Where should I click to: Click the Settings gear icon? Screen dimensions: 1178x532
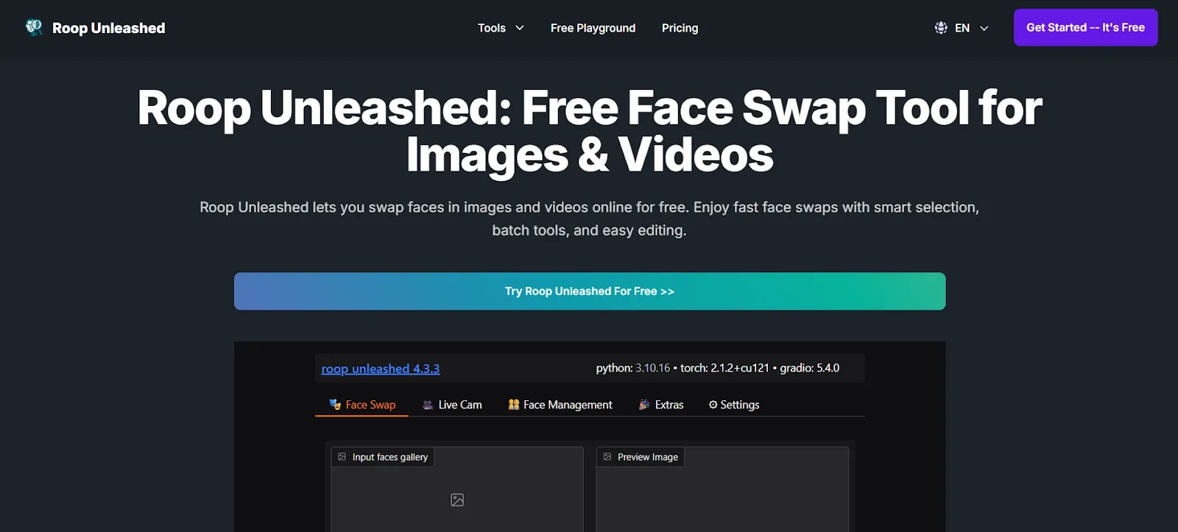(713, 405)
